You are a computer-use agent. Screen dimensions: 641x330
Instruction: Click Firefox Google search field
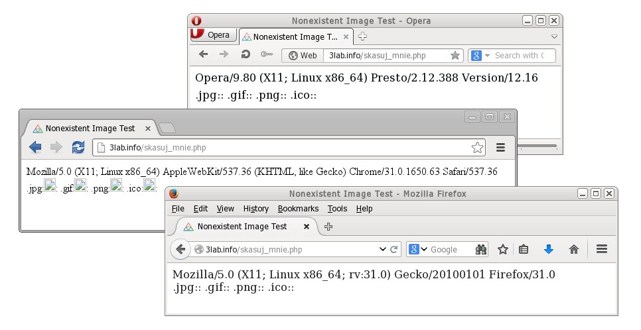click(x=449, y=250)
